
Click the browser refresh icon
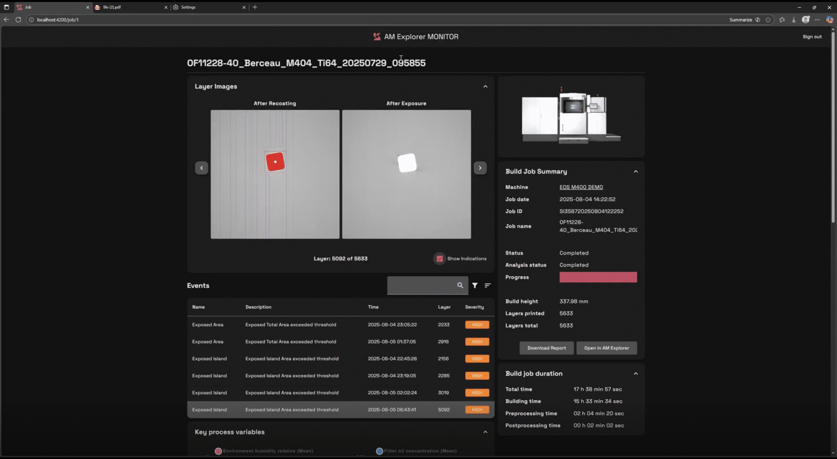(x=18, y=20)
